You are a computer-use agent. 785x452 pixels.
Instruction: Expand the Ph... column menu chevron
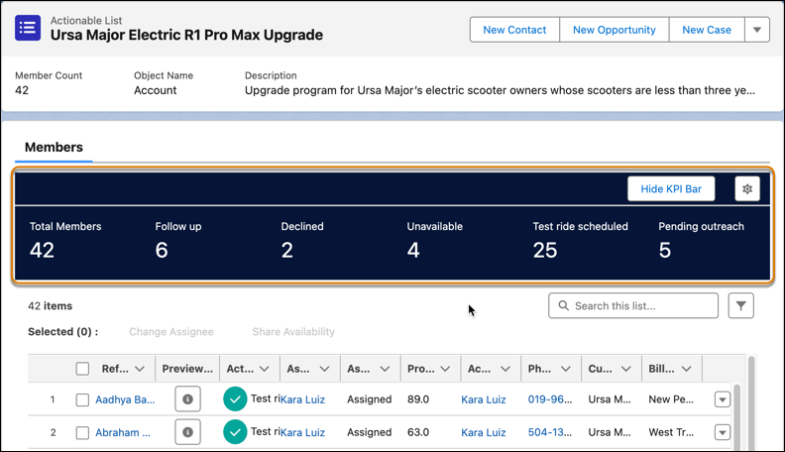point(566,369)
